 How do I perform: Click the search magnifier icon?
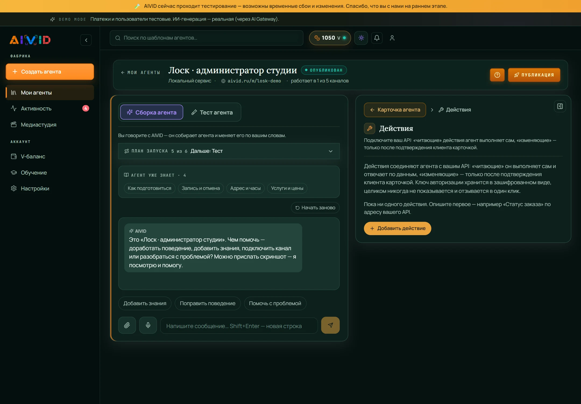118,38
